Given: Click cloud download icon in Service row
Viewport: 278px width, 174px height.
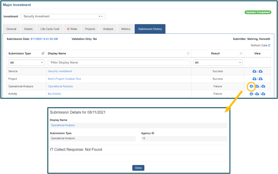Looking at the screenshot, I should pos(261,71).
